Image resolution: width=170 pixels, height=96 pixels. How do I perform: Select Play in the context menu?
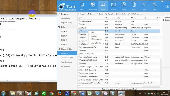tap(93, 32)
